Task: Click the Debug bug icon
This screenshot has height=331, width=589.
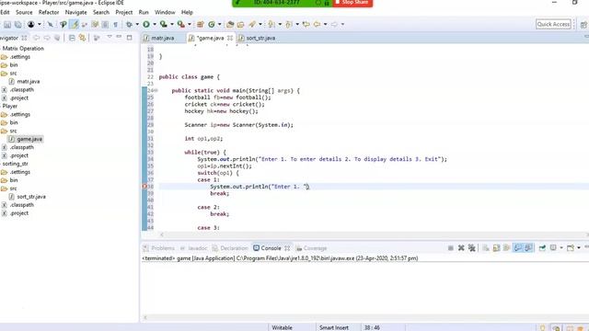Action: 129,25
